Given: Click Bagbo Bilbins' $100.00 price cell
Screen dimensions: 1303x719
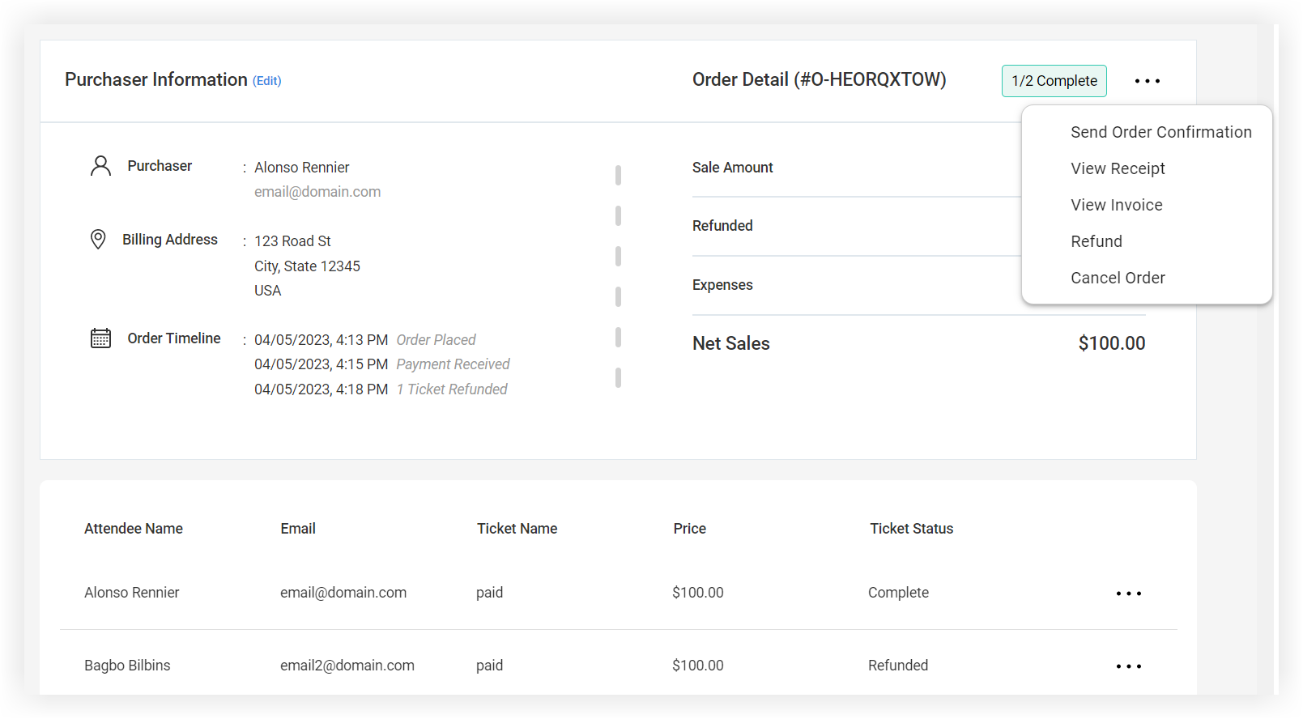Looking at the screenshot, I should 697,666.
